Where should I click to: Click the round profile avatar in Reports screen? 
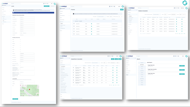coord(186,56)
